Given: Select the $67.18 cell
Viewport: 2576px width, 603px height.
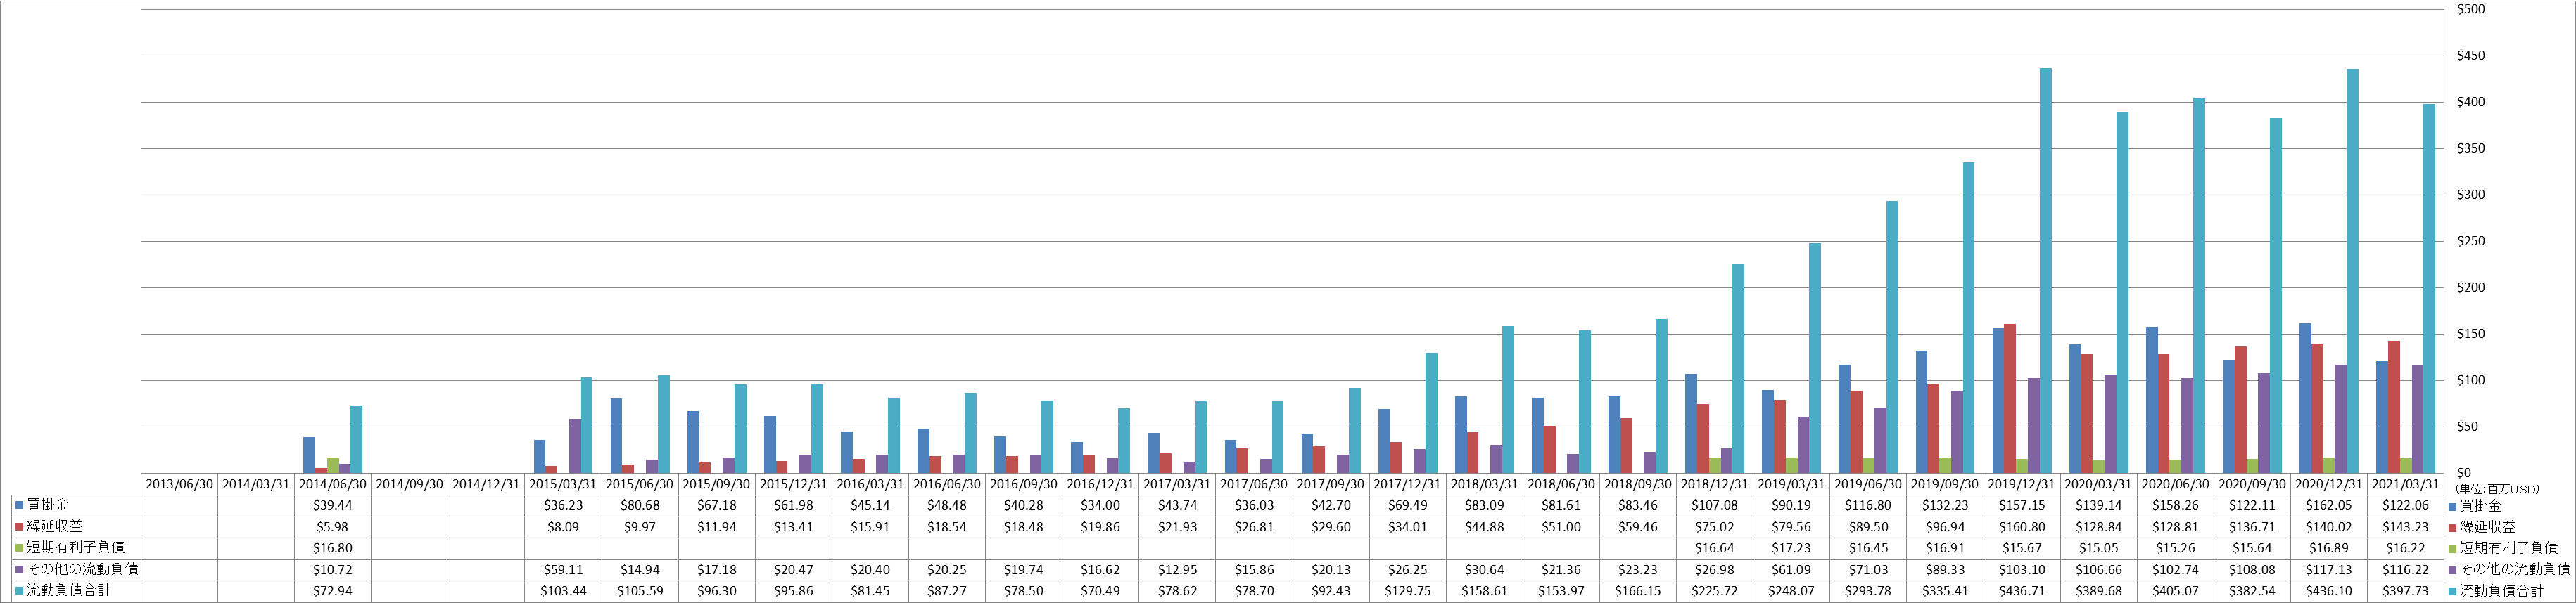Looking at the screenshot, I should click(x=716, y=505).
